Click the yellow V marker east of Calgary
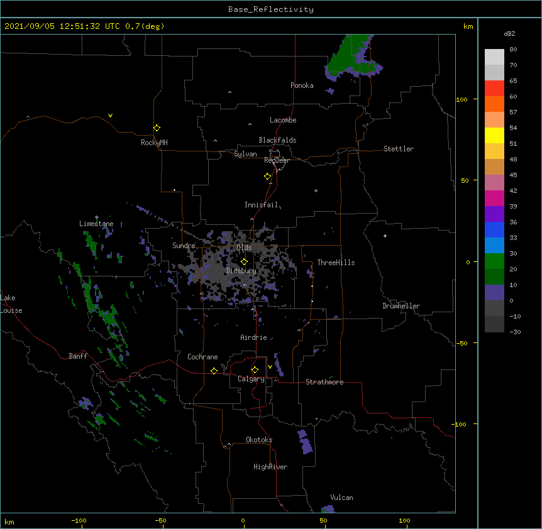 coord(270,367)
